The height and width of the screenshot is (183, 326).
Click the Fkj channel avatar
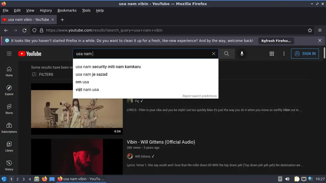pos(130,101)
